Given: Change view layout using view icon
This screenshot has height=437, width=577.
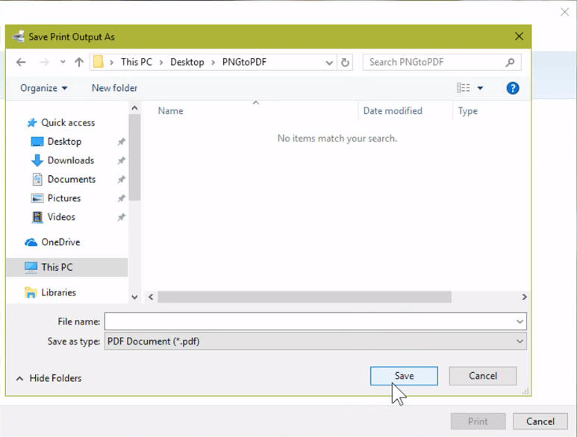Looking at the screenshot, I should click(x=464, y=88).
